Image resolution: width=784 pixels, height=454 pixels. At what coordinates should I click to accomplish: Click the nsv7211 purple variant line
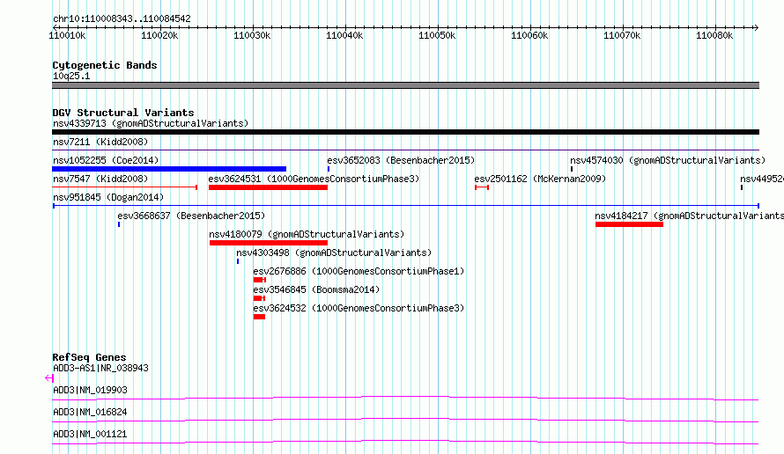point(405,150)
